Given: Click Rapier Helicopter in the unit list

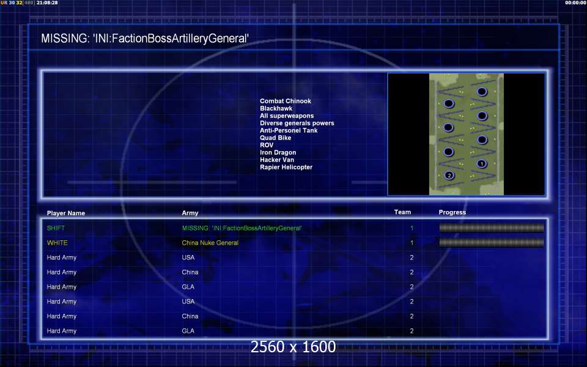Looking at the screenshot, I should 286,167.
